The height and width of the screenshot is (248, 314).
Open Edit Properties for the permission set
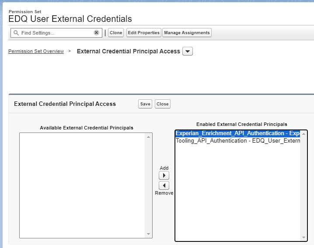[143, 33]
